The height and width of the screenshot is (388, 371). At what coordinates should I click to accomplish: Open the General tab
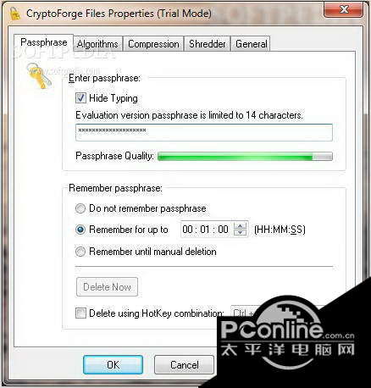pyautogui.click(x=251, y=44)
